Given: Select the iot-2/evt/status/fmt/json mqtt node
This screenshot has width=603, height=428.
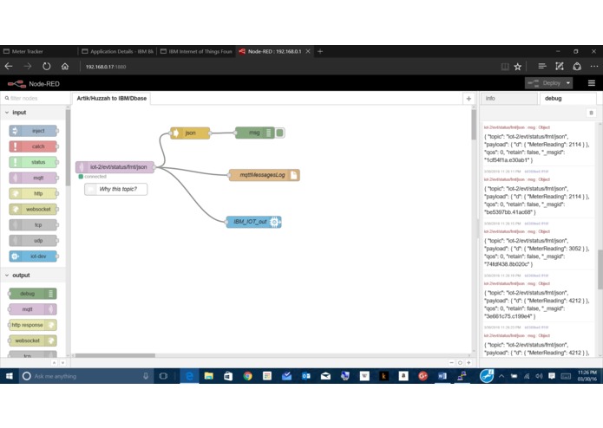Looking at the screenshot, I should click(115, 167).
